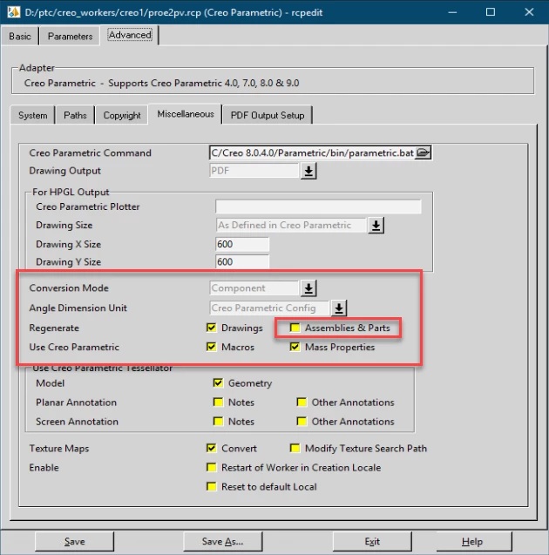Click the Regenerate label text
Screen dimensions: 549x555
coord(54,328)
